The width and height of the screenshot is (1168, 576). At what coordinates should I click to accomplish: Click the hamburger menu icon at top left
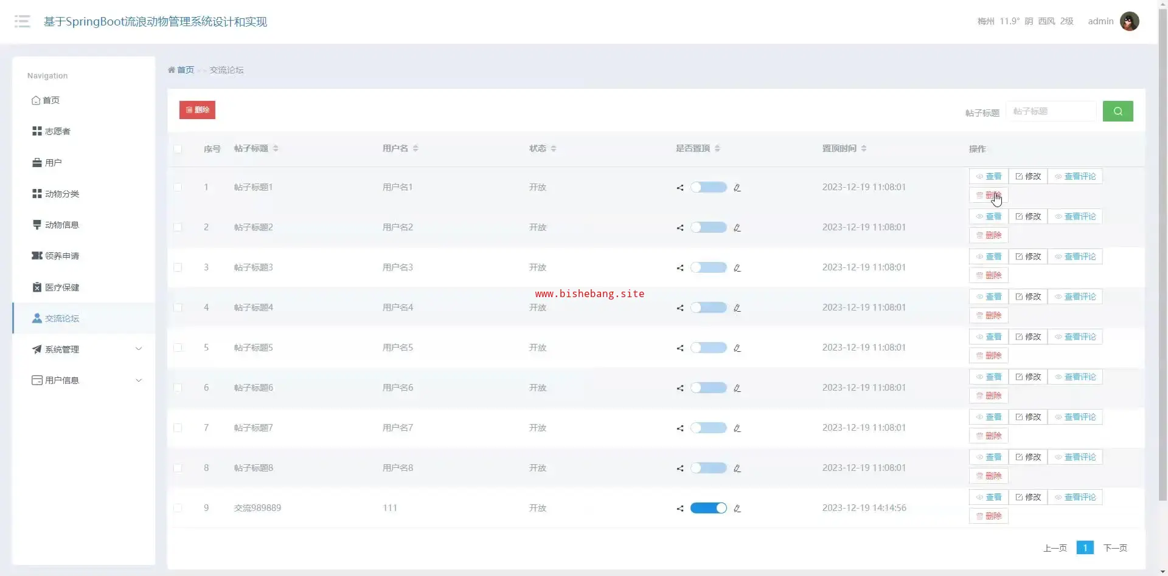coord(22,22)
